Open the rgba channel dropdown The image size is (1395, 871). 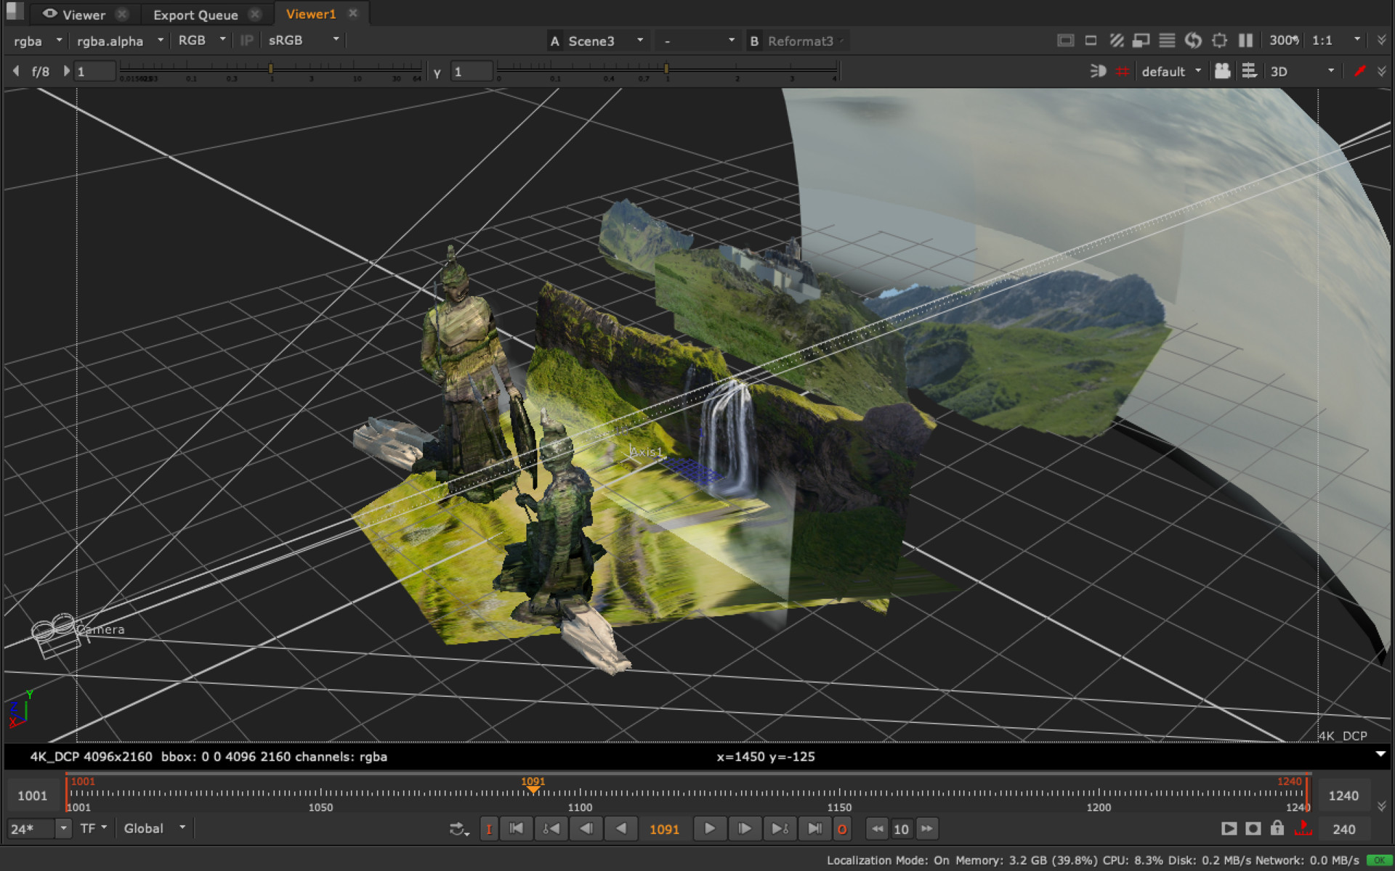click(35, 40)
